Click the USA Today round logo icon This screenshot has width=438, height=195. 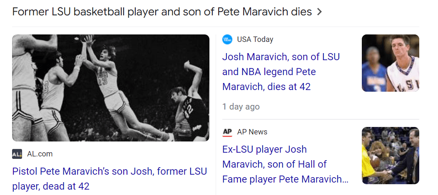227,39
